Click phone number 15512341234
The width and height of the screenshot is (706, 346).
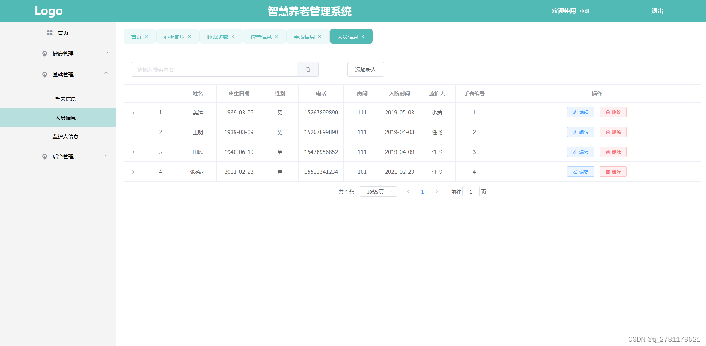(321, 172)
